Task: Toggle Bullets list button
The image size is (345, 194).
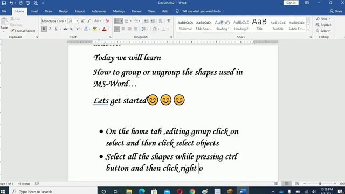Action: [117, 21]
